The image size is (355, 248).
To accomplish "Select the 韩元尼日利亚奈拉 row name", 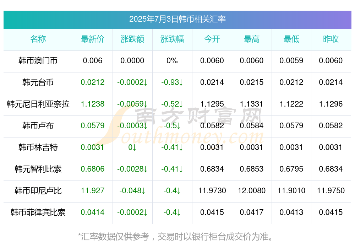I will 38,104.
